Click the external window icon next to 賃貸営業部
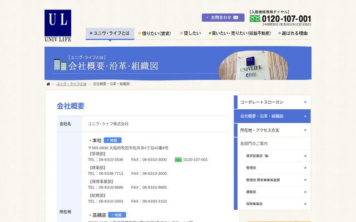356x222 pixels. [x=266, y=156]
